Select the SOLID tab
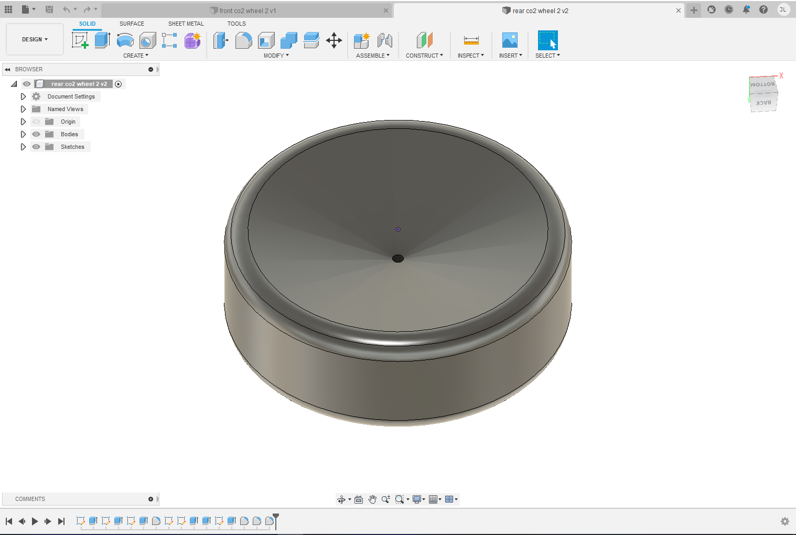 88,24
